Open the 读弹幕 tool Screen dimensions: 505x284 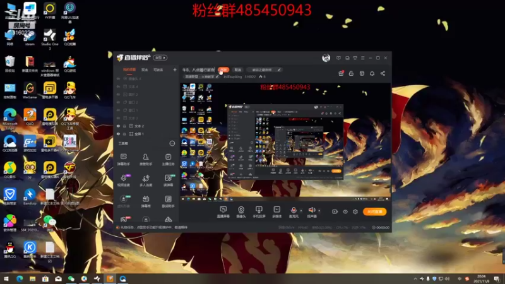pos(168,180)
